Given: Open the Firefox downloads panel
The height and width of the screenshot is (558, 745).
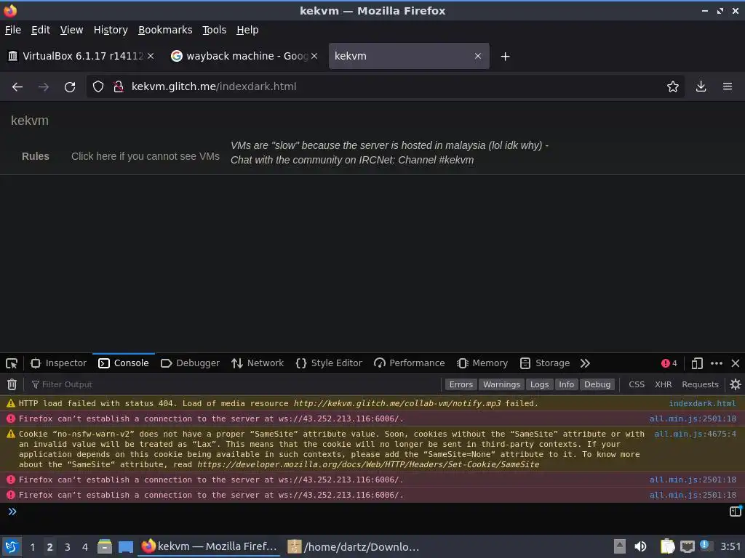Looking at the screenshot, I should pyautogui.click(x=701, y=86).
